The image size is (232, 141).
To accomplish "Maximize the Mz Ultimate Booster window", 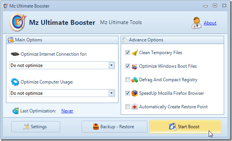I will (215, 6).
